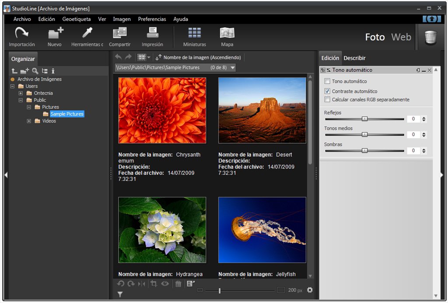Open the trash bin icon
The image size is (448, 303).
(x=430, y=37)
